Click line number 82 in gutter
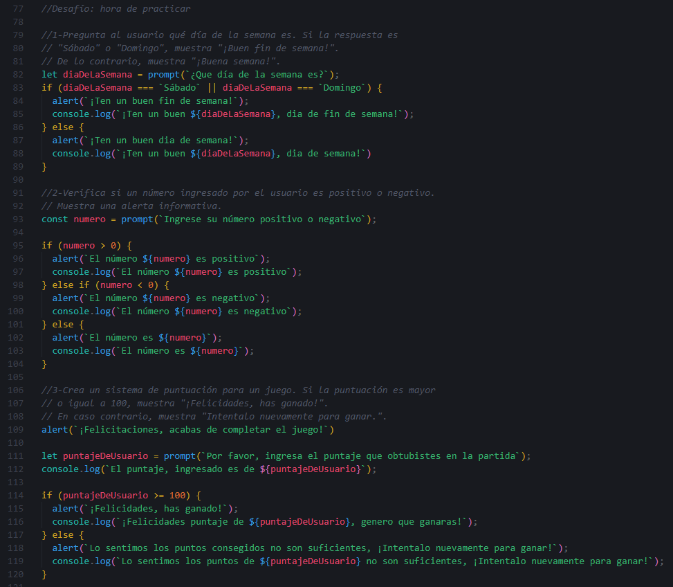Screen dimensions: 673x587 pyautogui.click(x=18, y=74)
